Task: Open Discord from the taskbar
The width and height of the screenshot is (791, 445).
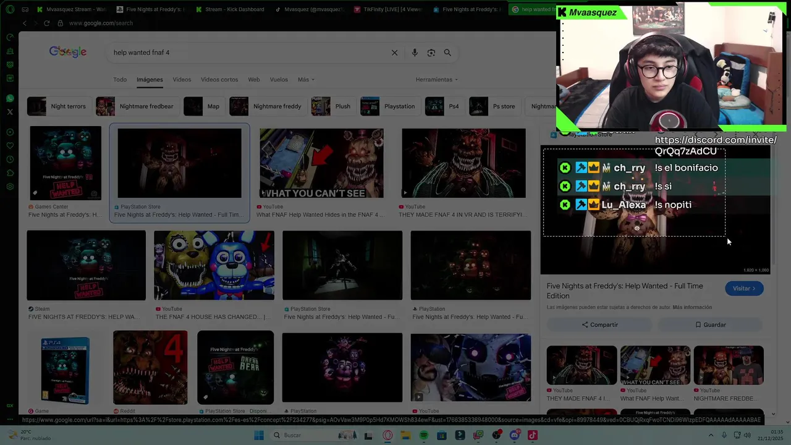Action: point(515,435)
